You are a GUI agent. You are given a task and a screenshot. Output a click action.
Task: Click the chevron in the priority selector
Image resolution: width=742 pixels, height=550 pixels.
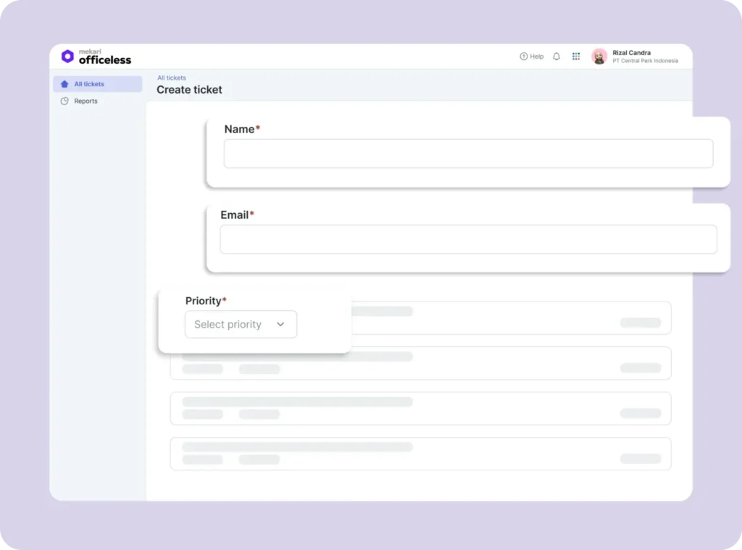click(x=280, y=325)
